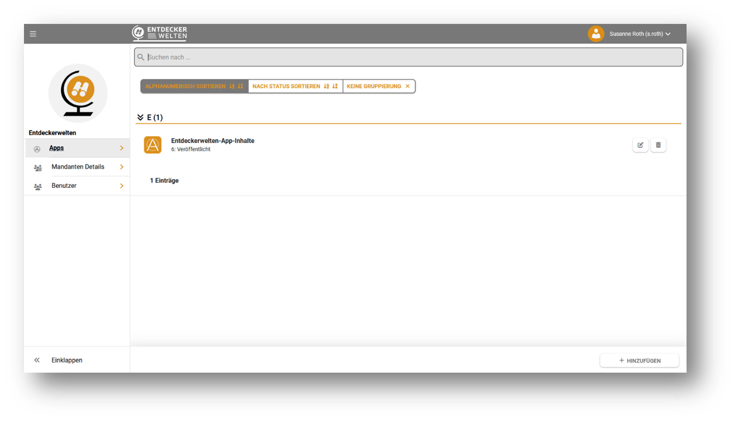Expand the chevron next to 'Benutzer'
Viewport: 735px width, 421px height.
(x=121, y=186)
